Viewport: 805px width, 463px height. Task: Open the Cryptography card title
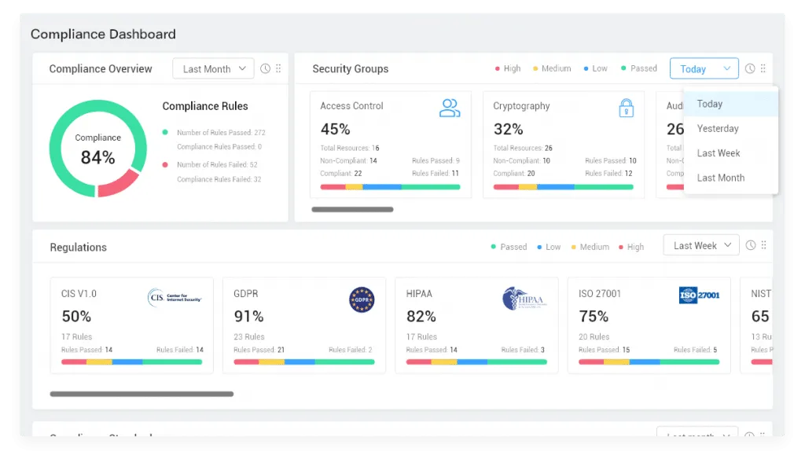pyautogui.click(x=521, y=106)
